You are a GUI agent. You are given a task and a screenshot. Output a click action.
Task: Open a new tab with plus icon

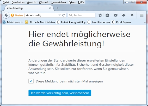[x=57, y=8]
